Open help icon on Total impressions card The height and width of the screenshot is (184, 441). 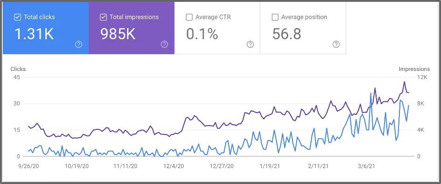(164, 44)
